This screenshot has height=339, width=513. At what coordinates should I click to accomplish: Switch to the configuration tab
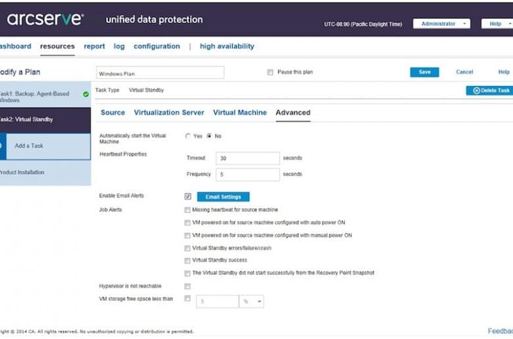coord(157,47)
